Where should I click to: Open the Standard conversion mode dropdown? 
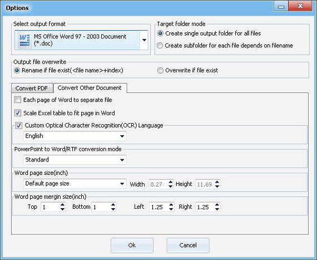[x=122, y=160]
